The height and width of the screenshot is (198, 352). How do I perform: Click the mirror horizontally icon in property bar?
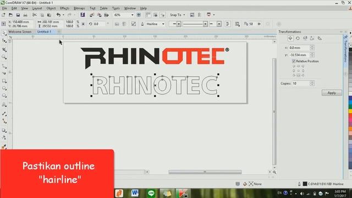(x=117, y=24)
